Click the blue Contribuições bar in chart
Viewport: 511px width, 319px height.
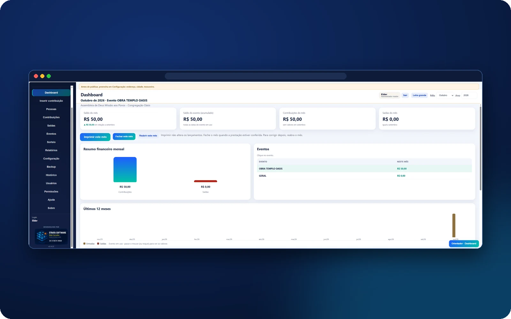pos(125,170)
